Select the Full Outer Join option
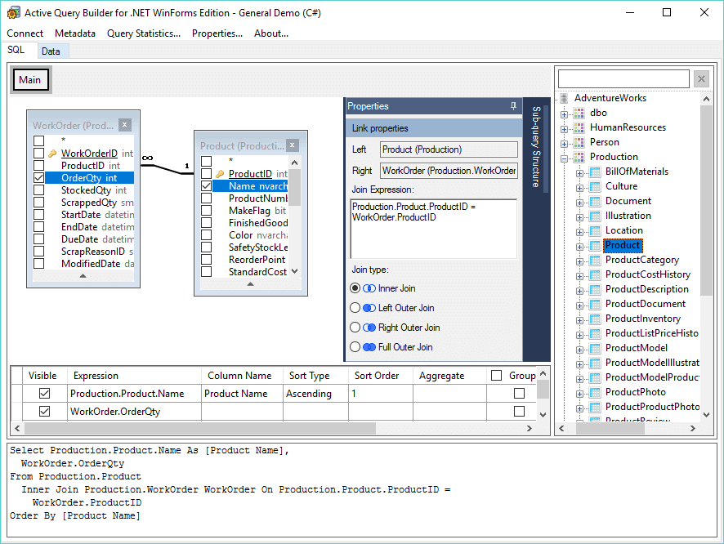Viewport: 724px width, 544px height. pyautogui.click(x=355, y=347)
